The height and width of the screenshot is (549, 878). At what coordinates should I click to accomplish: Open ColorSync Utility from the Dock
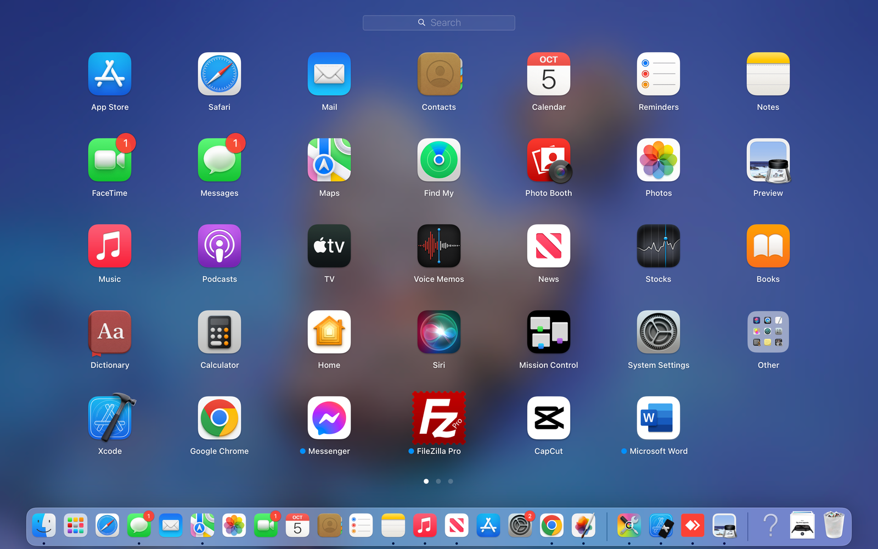[629, 526]
